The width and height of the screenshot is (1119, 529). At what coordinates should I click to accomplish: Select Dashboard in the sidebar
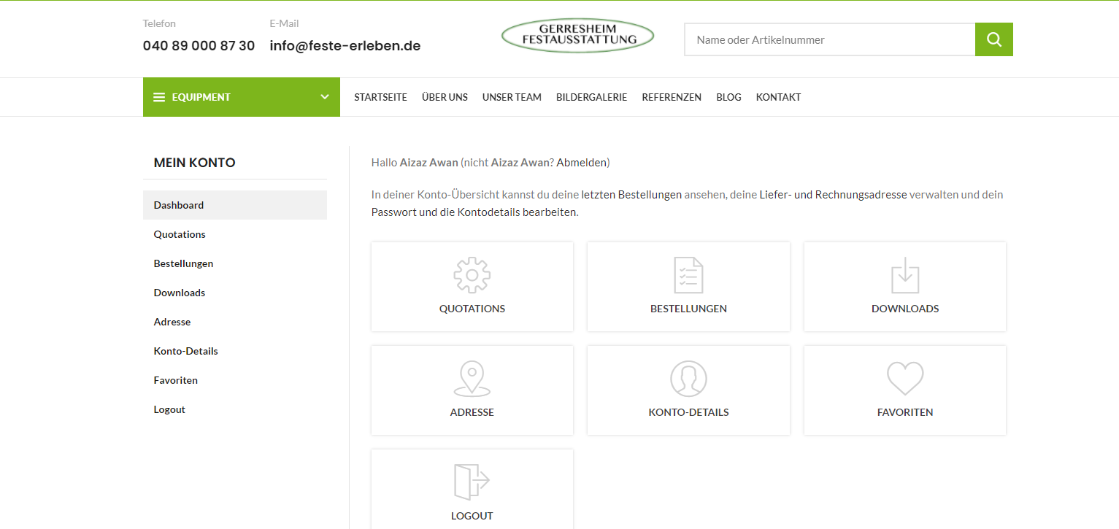point(235,205)
